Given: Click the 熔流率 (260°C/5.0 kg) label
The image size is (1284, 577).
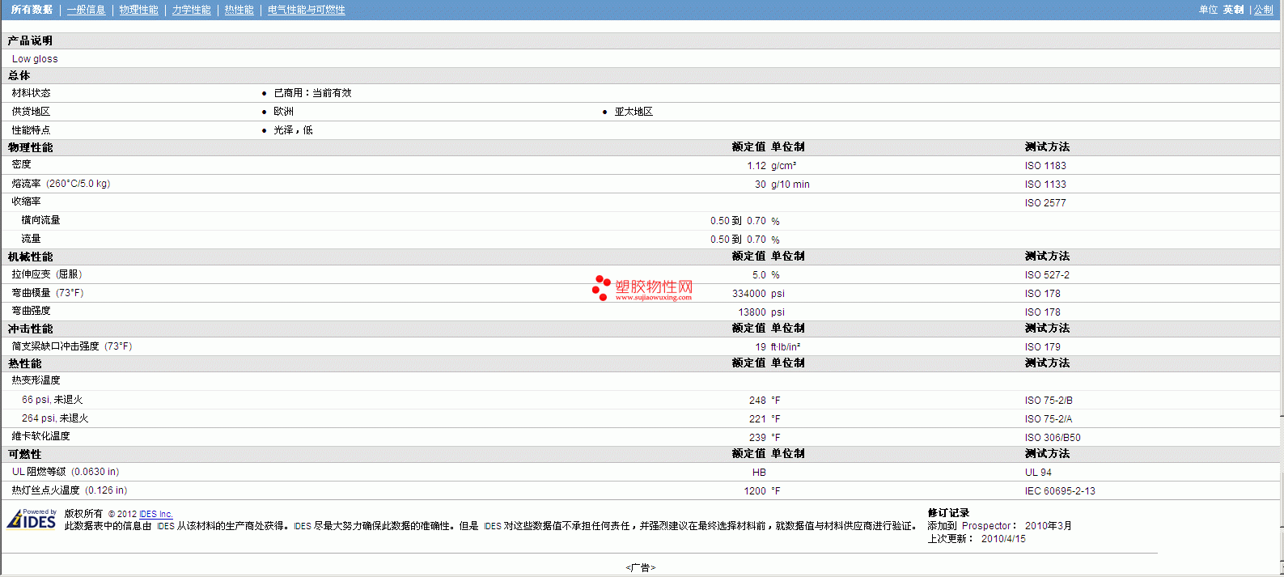Looking at the screenshot, I should pos(61,184).
